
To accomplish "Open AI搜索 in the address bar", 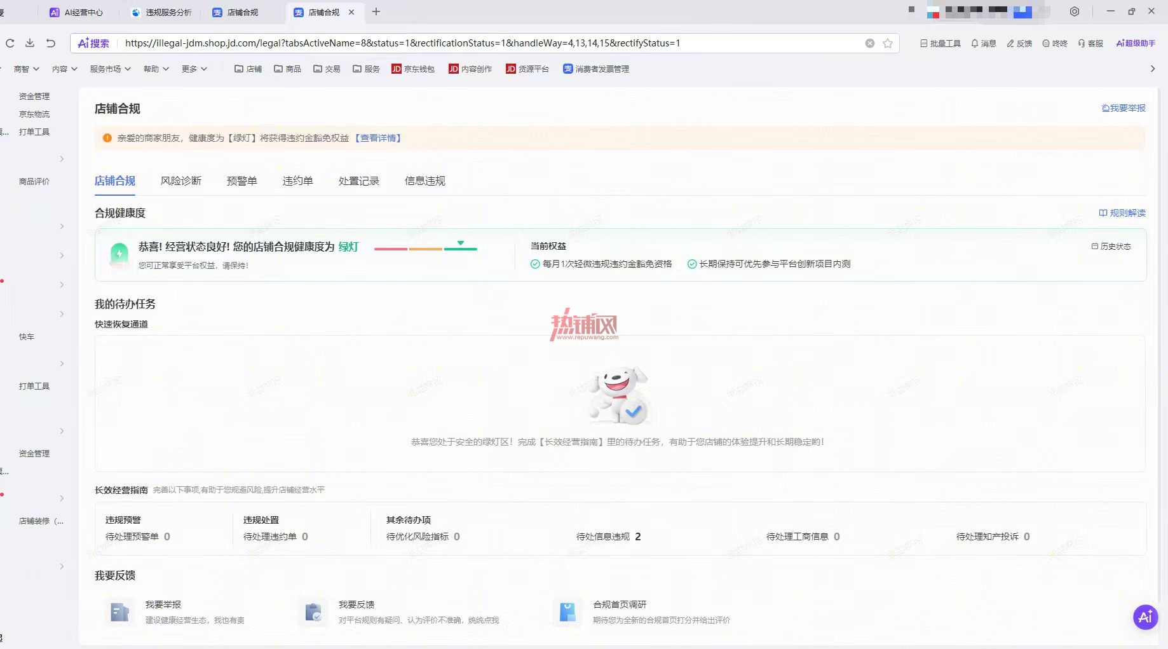I will pyautogui.click(x=93, y=43).
